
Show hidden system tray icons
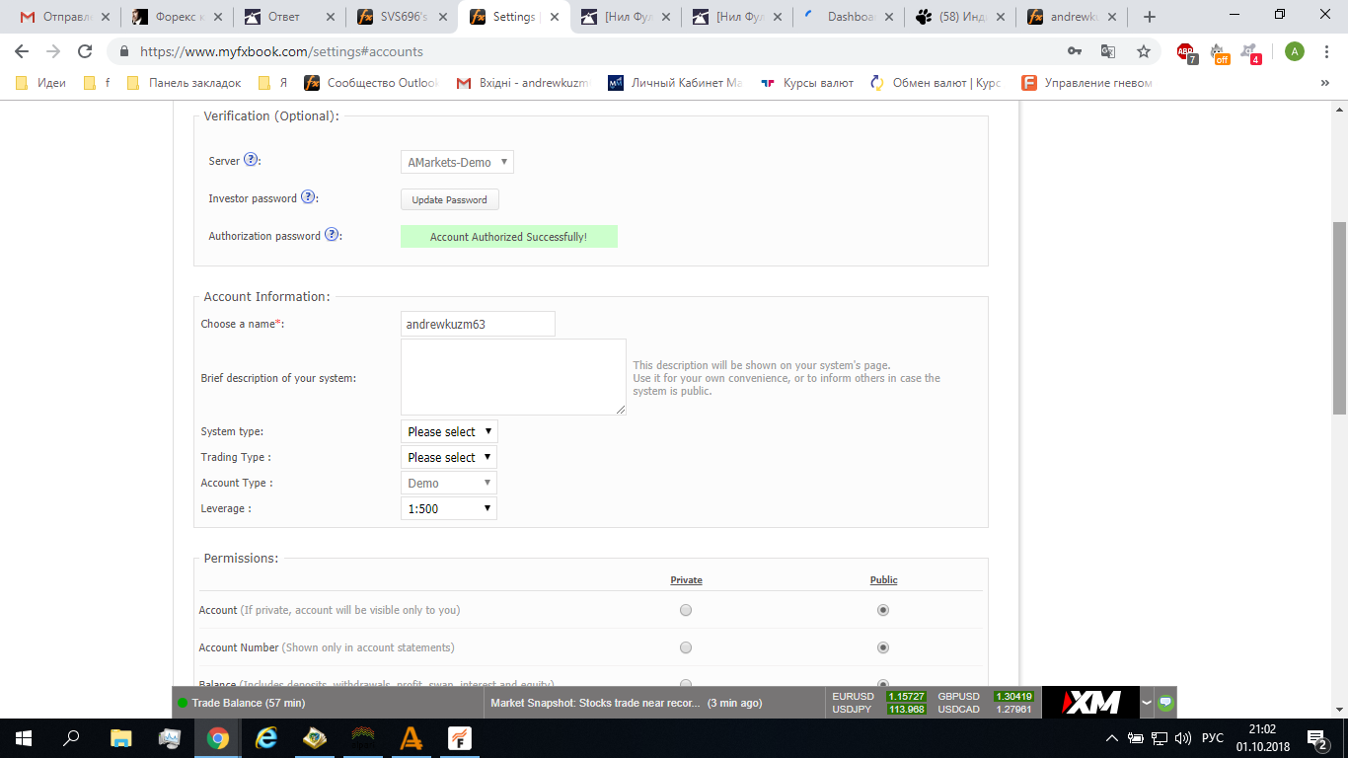1112,738
